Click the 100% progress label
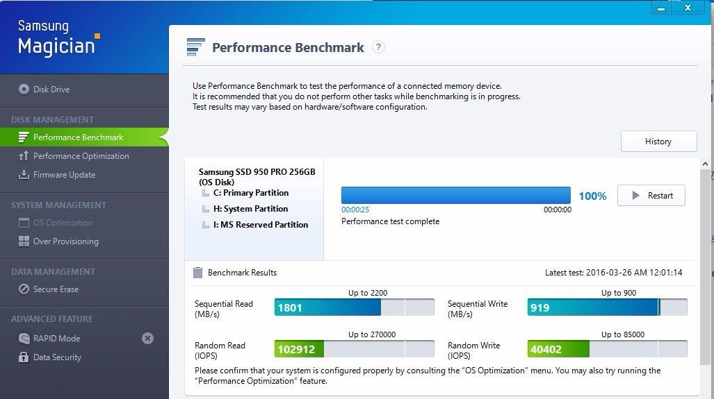The width and height of the screenshot is (714, 399). coord(592,196)
